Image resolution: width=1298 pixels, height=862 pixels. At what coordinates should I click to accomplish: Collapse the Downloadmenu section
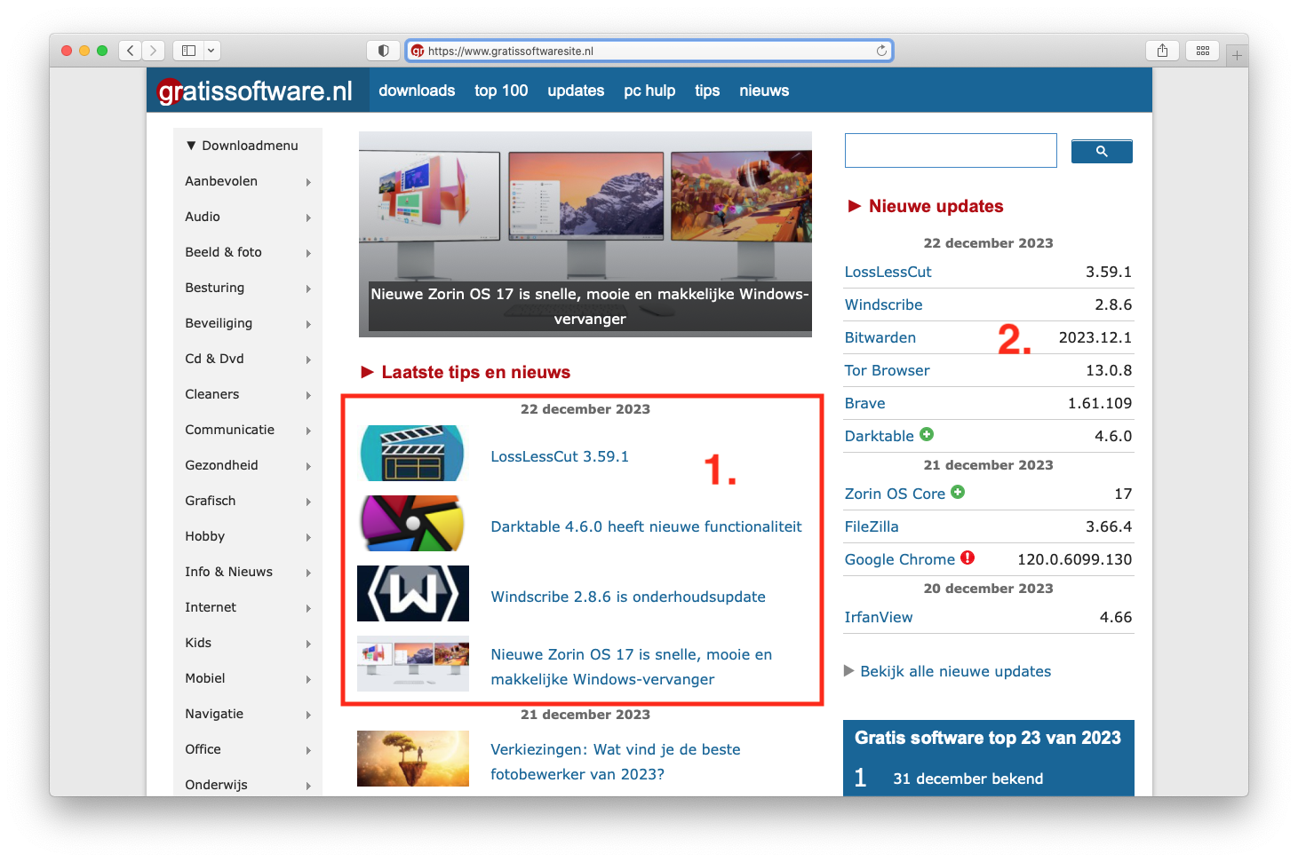point(242,146)
